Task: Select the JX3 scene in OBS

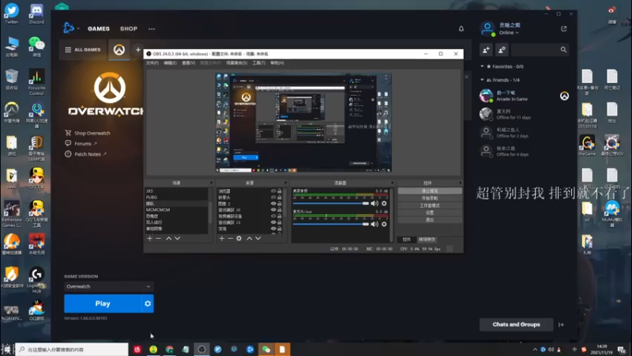Action: pos(176,191)
